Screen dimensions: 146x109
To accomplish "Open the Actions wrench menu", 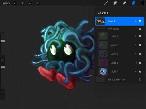I will pyautogui.click(x=15, y=3).
